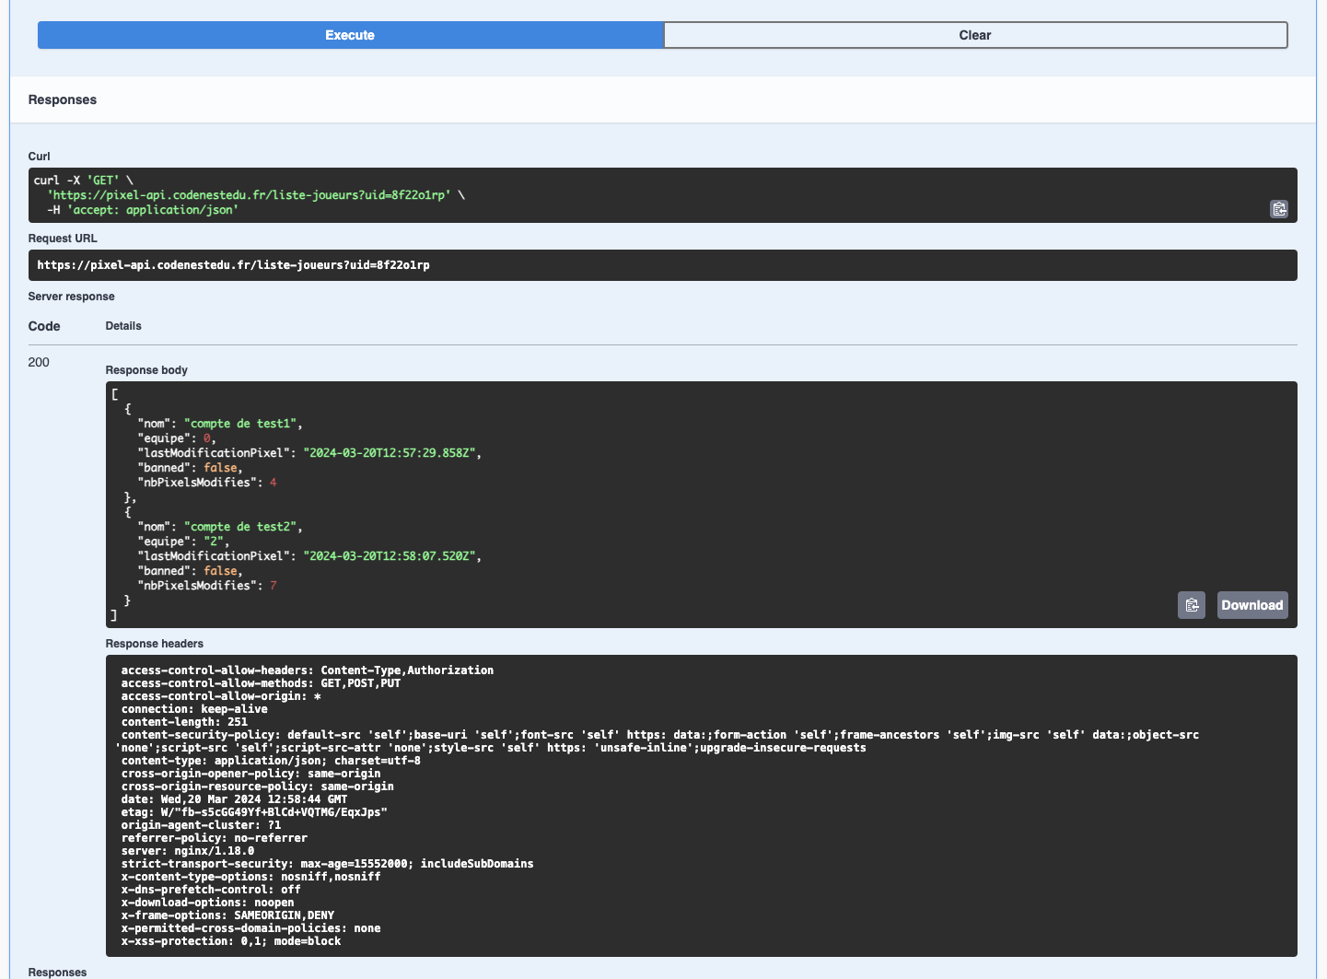The width and height of the screenshot is (1327, 979).
Task: Click the 200 response code
Action: coord(39,362)
